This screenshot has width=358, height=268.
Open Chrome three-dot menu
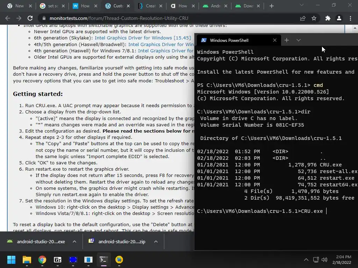(350, 18)
